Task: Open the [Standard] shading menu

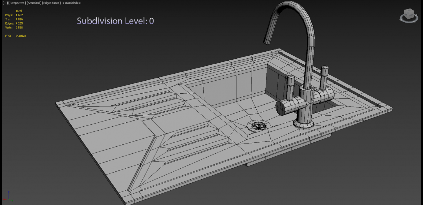Action: pos(34,3)
